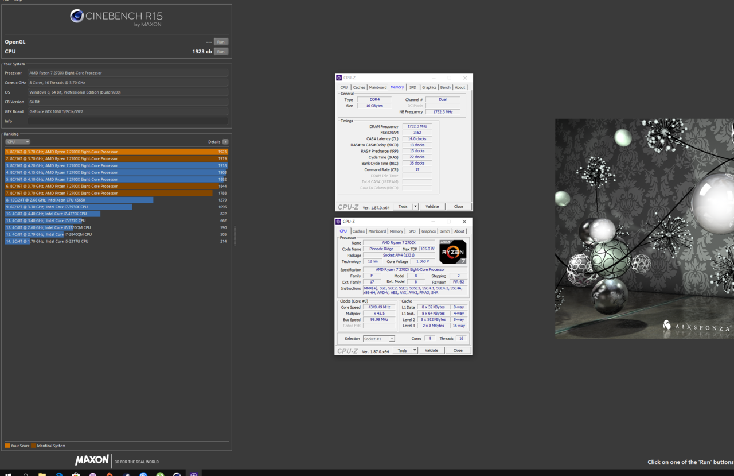Select ranking row 3 at 4.20 GHz

pyautogui.click(x=116, y=165)
